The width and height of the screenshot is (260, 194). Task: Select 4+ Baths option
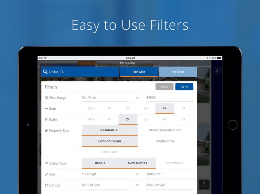coord(164,119)
